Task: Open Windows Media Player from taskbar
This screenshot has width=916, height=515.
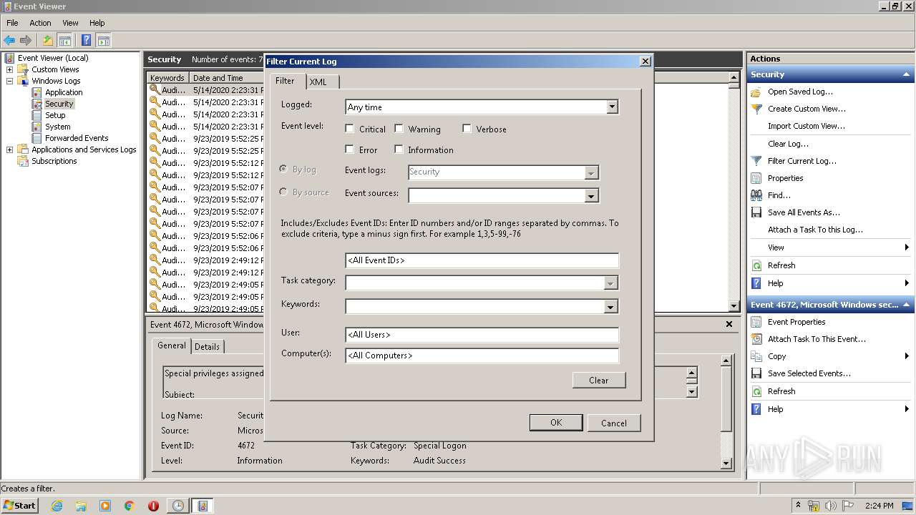Action: click(x=105, y=506)
